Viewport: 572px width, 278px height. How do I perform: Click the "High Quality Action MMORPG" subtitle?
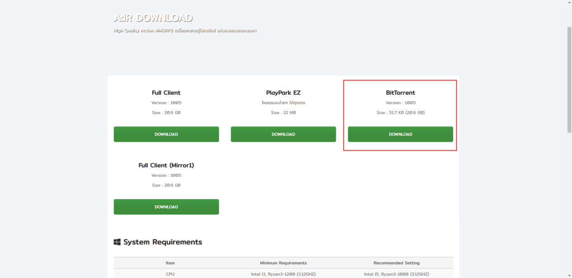coord(185,31)
